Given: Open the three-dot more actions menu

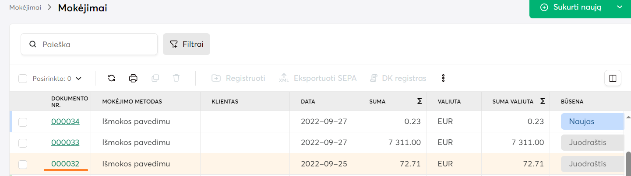Looking at the screenshot, I should [443, 79].
